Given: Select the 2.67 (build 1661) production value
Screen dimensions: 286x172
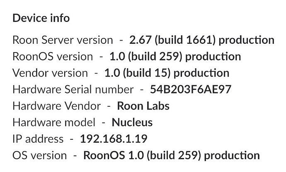Looking at the screenshot, I should tap(202, 40).
